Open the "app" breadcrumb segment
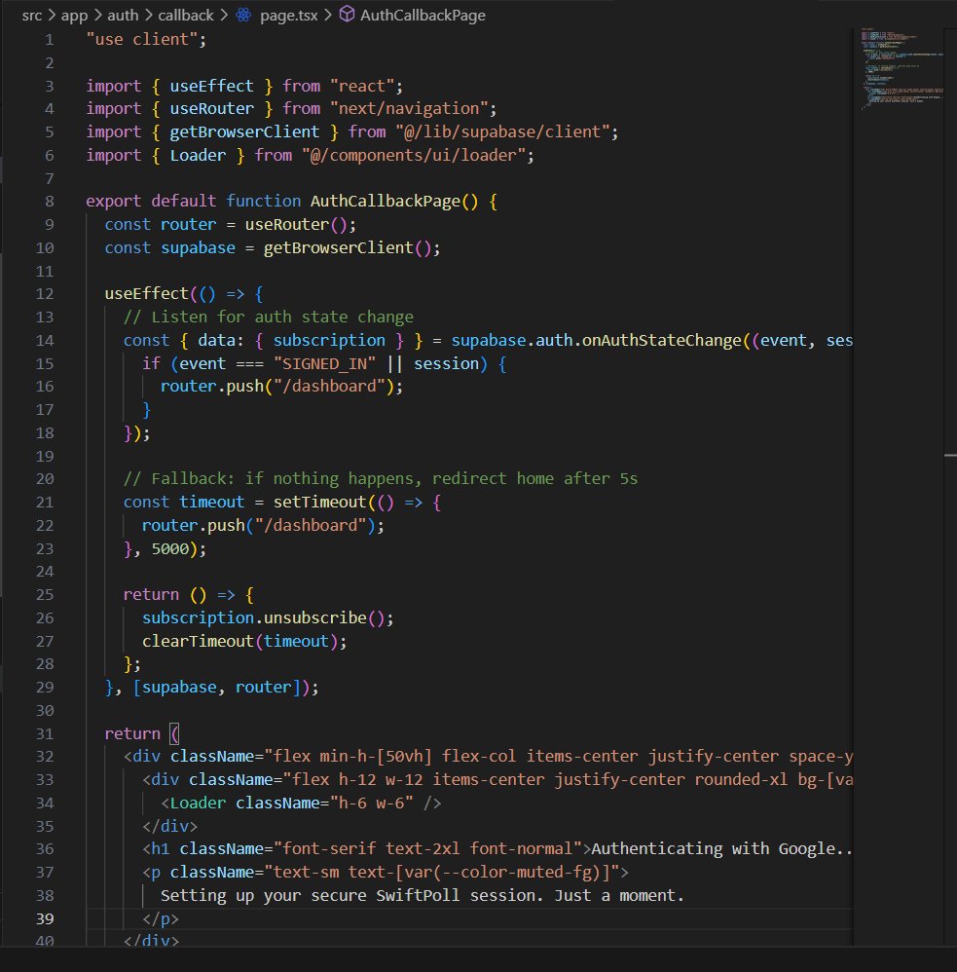This screenshot has width=957, height=972. click(74, 16)
